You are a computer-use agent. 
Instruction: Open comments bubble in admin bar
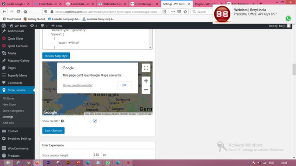pyautogui.click(x=44, y=26)
